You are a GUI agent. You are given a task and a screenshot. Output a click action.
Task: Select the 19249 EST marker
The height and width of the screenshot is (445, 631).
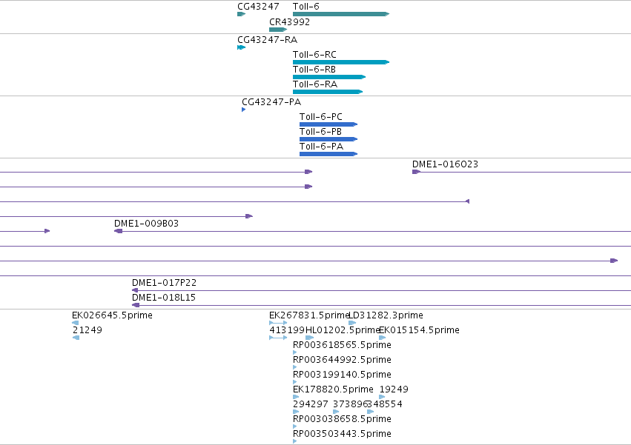[x=383, y=397]
